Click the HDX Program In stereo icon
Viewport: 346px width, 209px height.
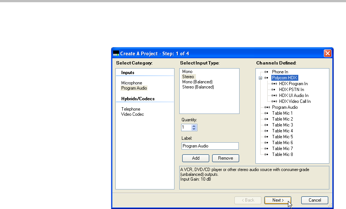click(x=274, y=84)
